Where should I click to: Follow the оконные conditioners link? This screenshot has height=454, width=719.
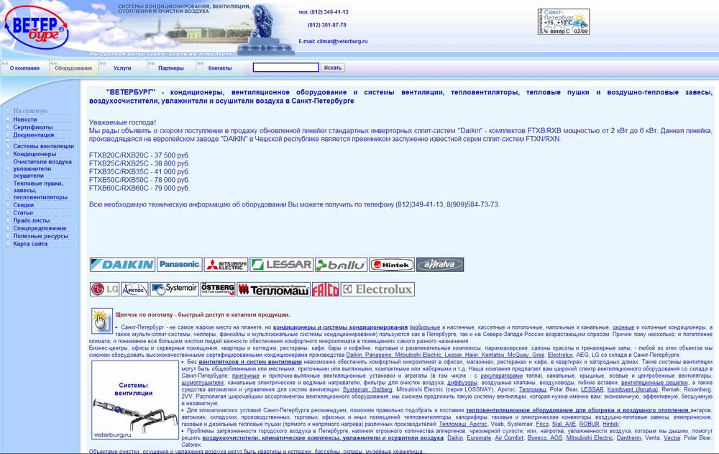(x=623, y=327)
